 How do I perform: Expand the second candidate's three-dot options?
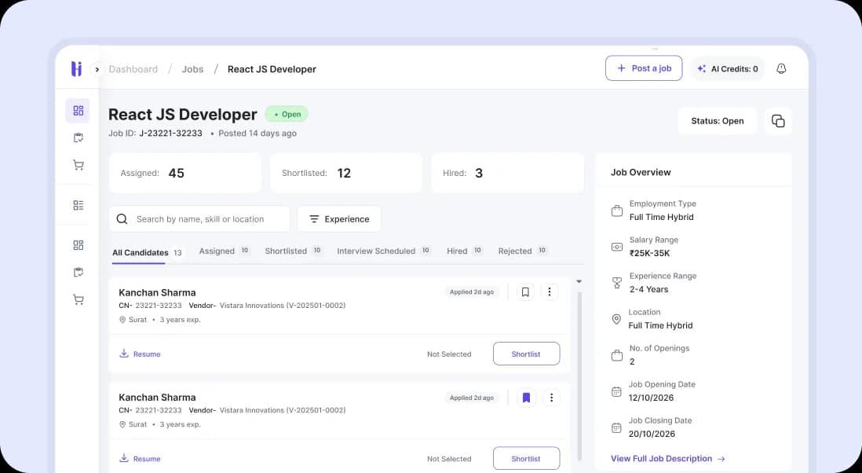552,398
